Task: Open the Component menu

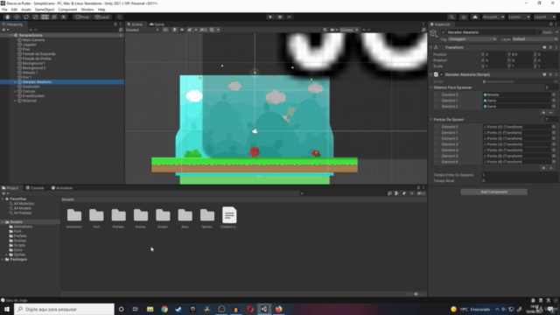Action: pyautogui.click(x=67, y=10)
